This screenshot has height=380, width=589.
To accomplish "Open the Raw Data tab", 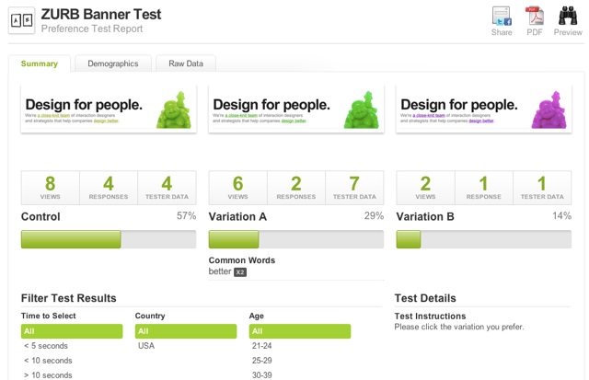I will (x=186, y=63).
